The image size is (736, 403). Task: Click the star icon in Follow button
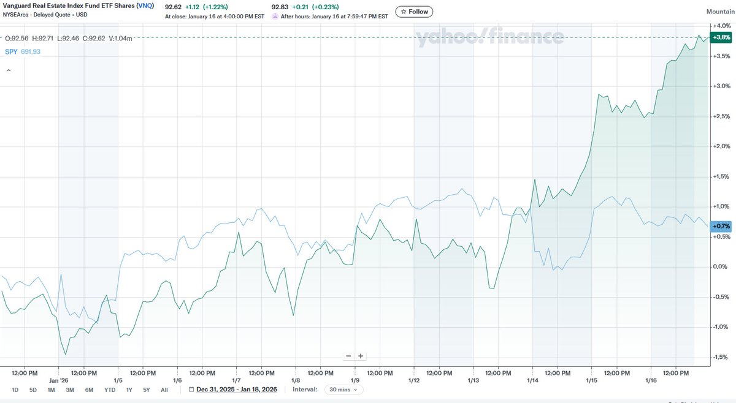tap(404, 12)
